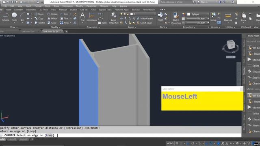
Task: Open the object color ByLayer dropdown
Action: pyautogui.click(x=198, y=14)
